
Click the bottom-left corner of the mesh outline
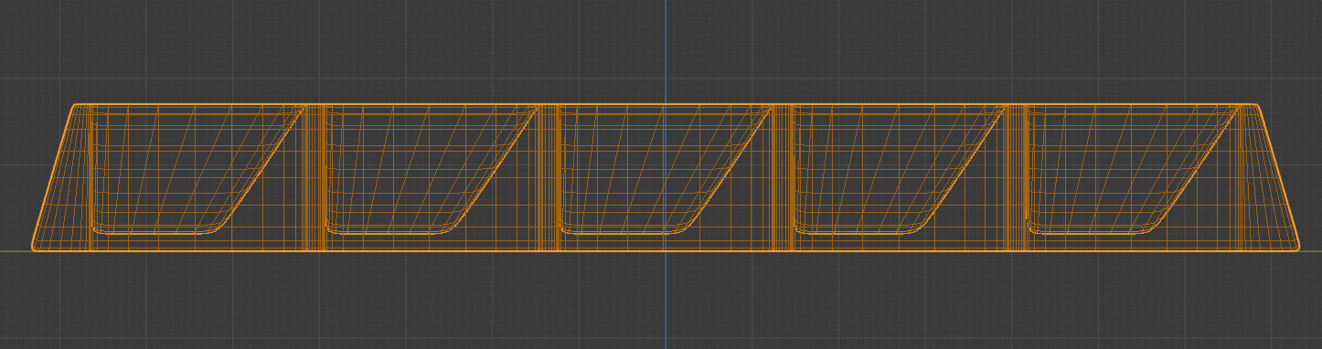pyautogui.click(x=35, y=248)
